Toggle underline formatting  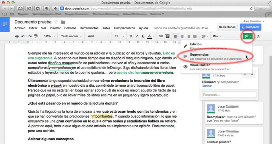[143, 36]
